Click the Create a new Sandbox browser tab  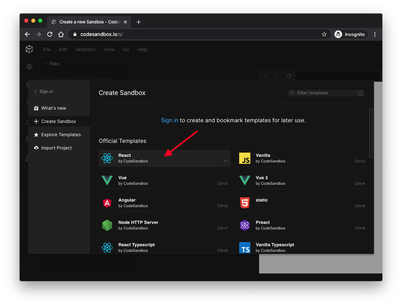tap(89, 22)
